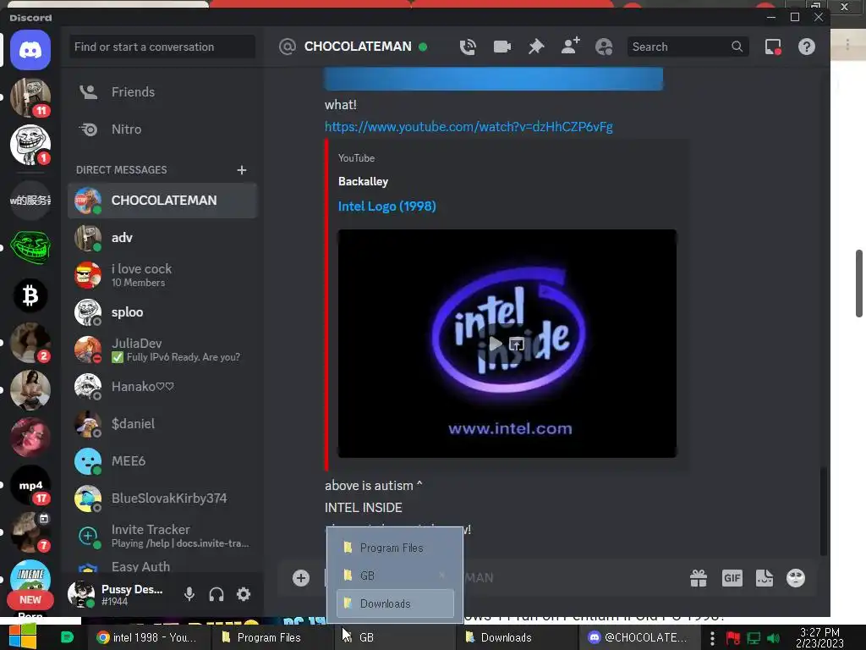Viewport: 866px width, 650px height.
Task: Open pinned messages
Action: coord(535,47)
